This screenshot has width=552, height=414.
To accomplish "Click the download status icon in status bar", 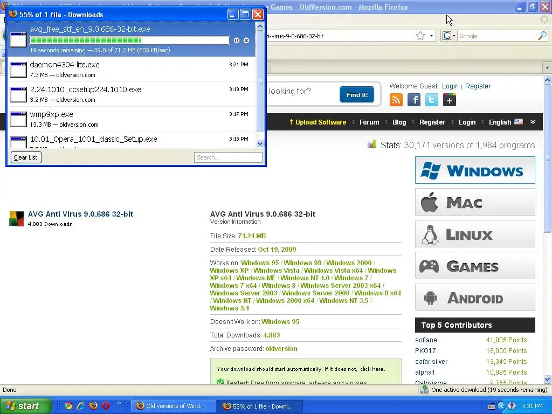I will [424, 389].
